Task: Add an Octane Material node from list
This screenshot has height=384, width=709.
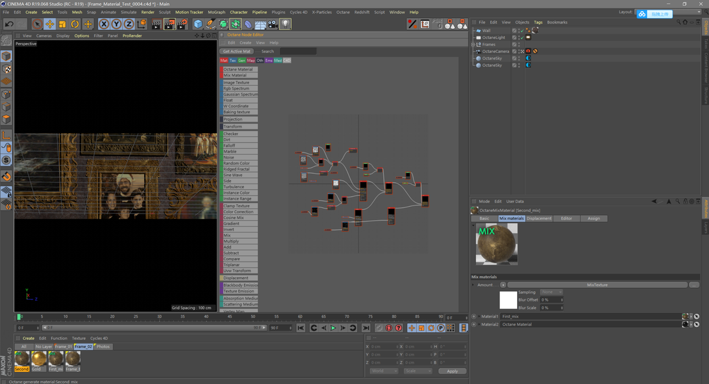Action: coord(239,69)
